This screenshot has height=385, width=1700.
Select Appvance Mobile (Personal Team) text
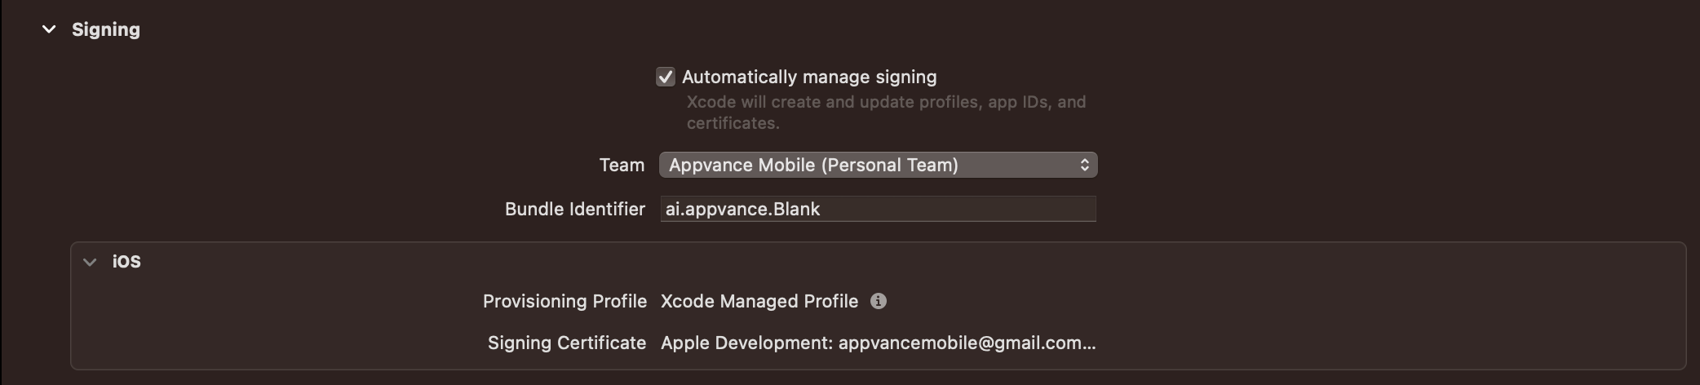pos(813,165)
